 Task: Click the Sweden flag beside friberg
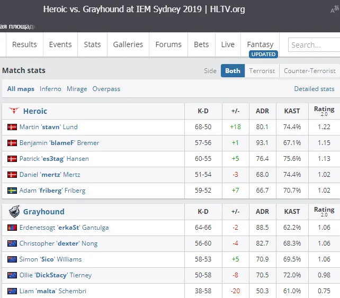click(x=12, y=191)
